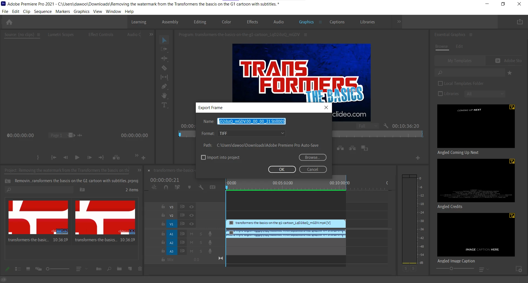Toggle timeline closed captions track button
528x283 pixels.
click(213, 187)
